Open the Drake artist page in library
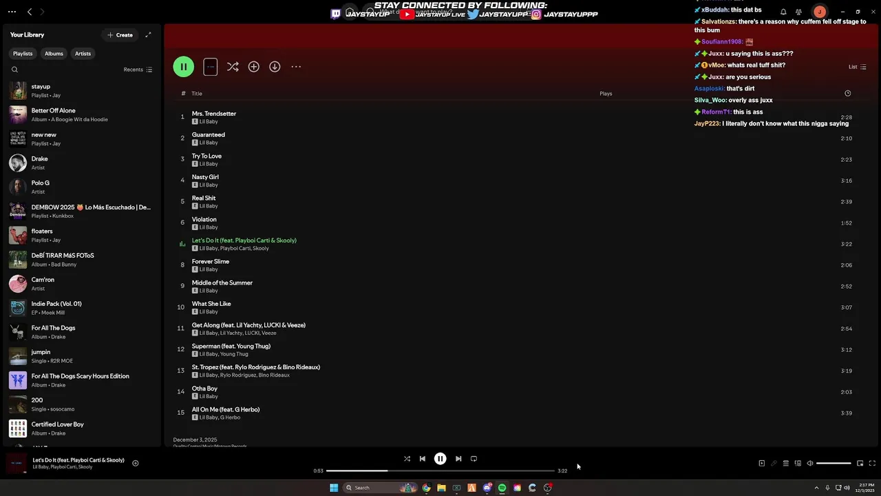The image size is (881, 496). point(81,163)
